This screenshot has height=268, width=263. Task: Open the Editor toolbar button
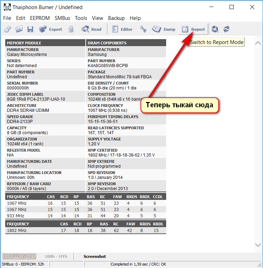(x=122, y=29)
